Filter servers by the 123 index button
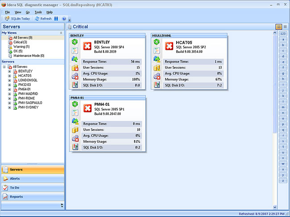This screenshot has height=217, width=290. [283, 33]
